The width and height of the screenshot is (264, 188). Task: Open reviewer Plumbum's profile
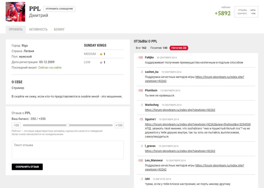click(151, 90)
